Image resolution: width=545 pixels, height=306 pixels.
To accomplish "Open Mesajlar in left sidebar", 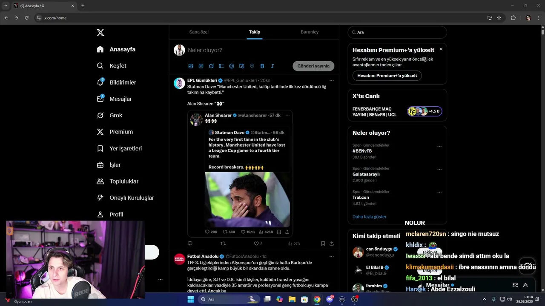I will click(114, 99).
